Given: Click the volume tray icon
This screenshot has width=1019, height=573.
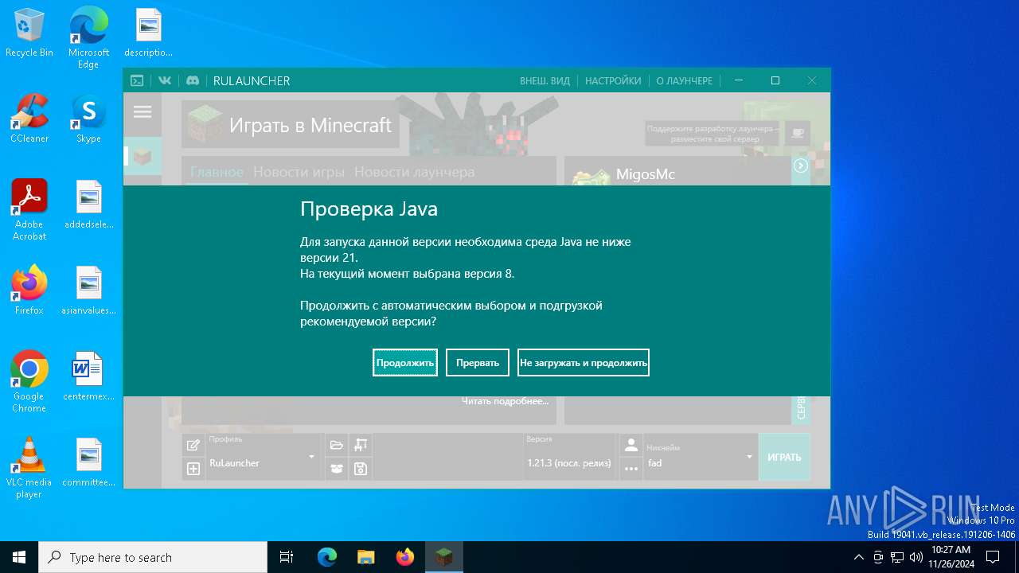Looking at the screenshot, I should (x=916, y=557).
